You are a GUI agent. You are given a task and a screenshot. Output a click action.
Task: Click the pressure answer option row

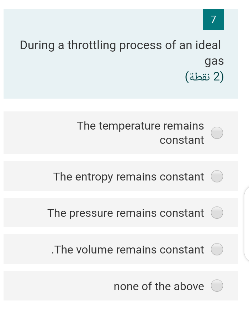[121, 212]
